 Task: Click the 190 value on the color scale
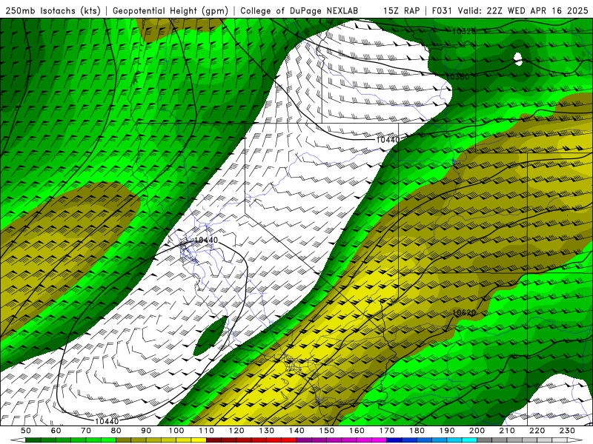pyautogui.click(x=447, y=431)
